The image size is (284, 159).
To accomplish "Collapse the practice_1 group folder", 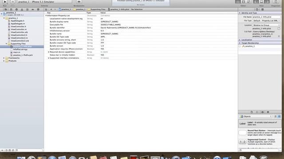I will [x=4, y=18].
